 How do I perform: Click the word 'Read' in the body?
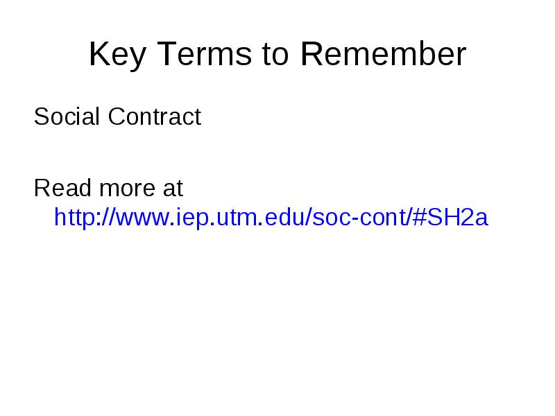point(62,187)
